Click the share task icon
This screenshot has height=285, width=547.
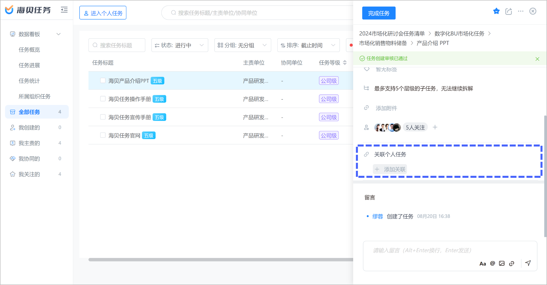508,11
